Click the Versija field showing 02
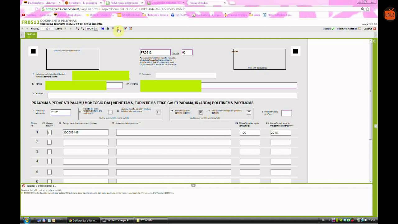The width and height of the screenshot is (398, 224). tap(187, 53)
